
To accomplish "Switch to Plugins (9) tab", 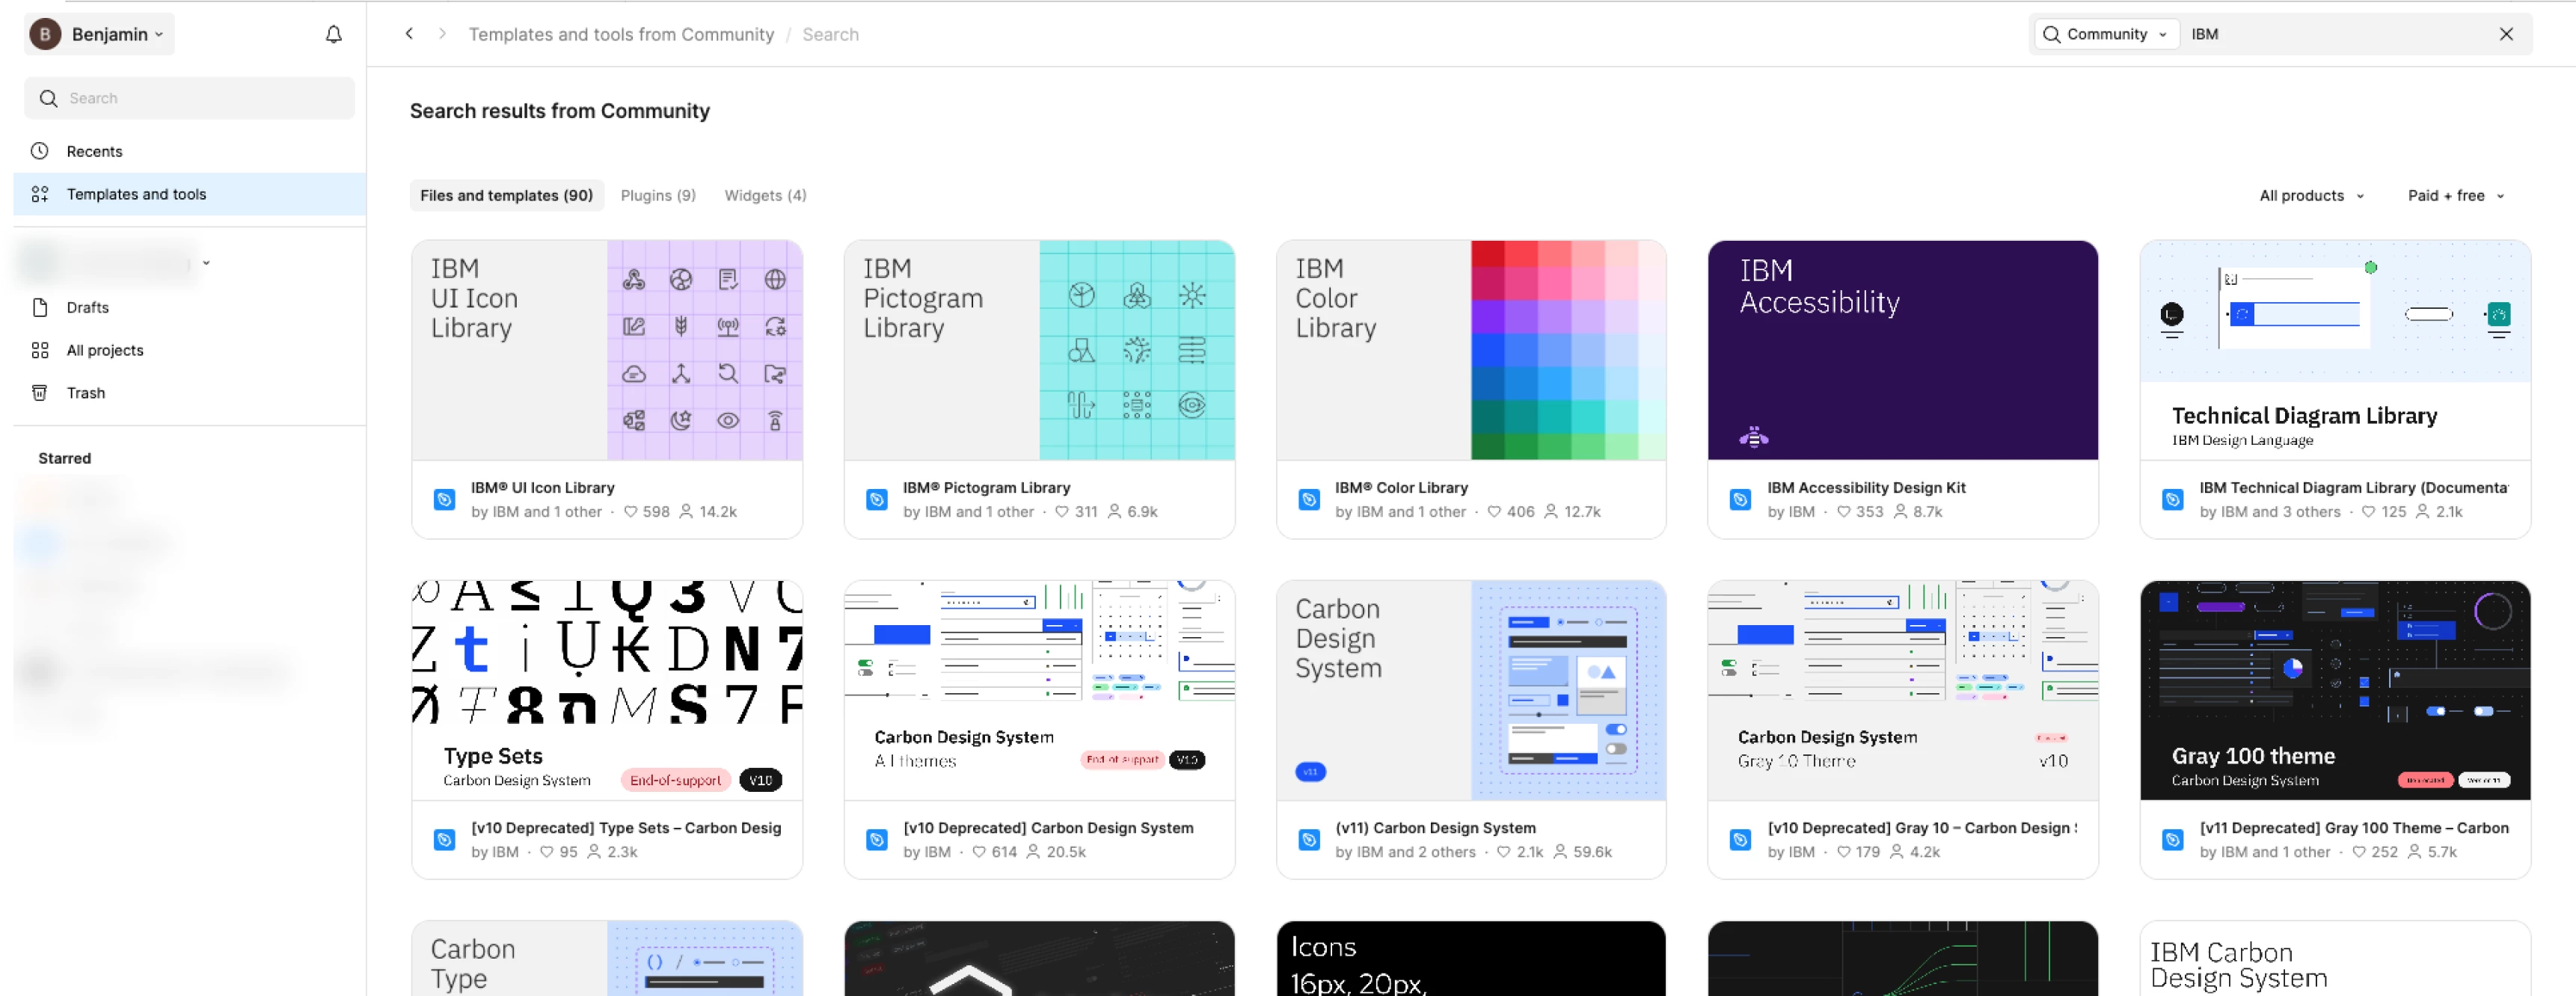I will pyautogui.click(x=658, y=195).
